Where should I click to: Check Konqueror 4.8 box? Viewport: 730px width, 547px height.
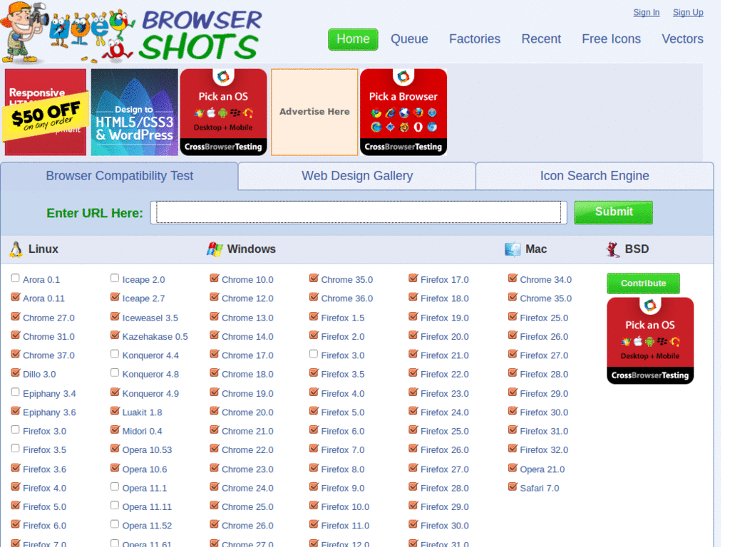pos(115,373)
